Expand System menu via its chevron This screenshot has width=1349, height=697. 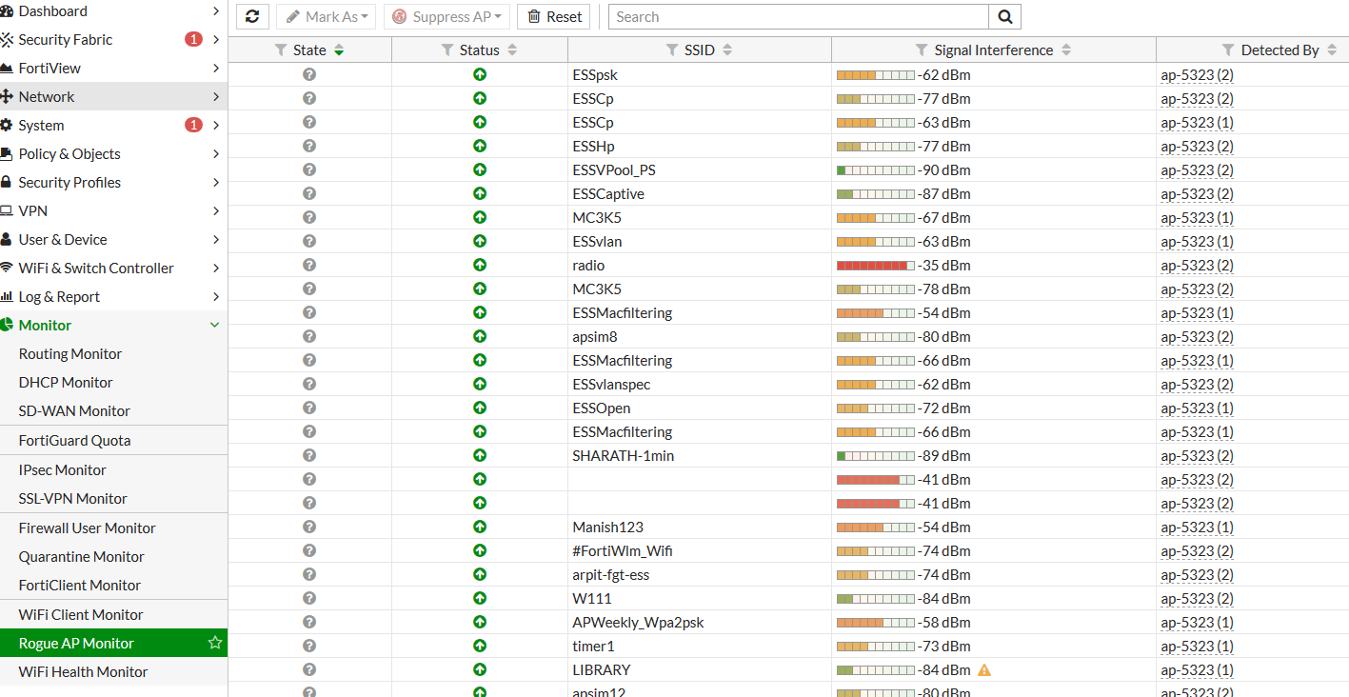[216, 126]
